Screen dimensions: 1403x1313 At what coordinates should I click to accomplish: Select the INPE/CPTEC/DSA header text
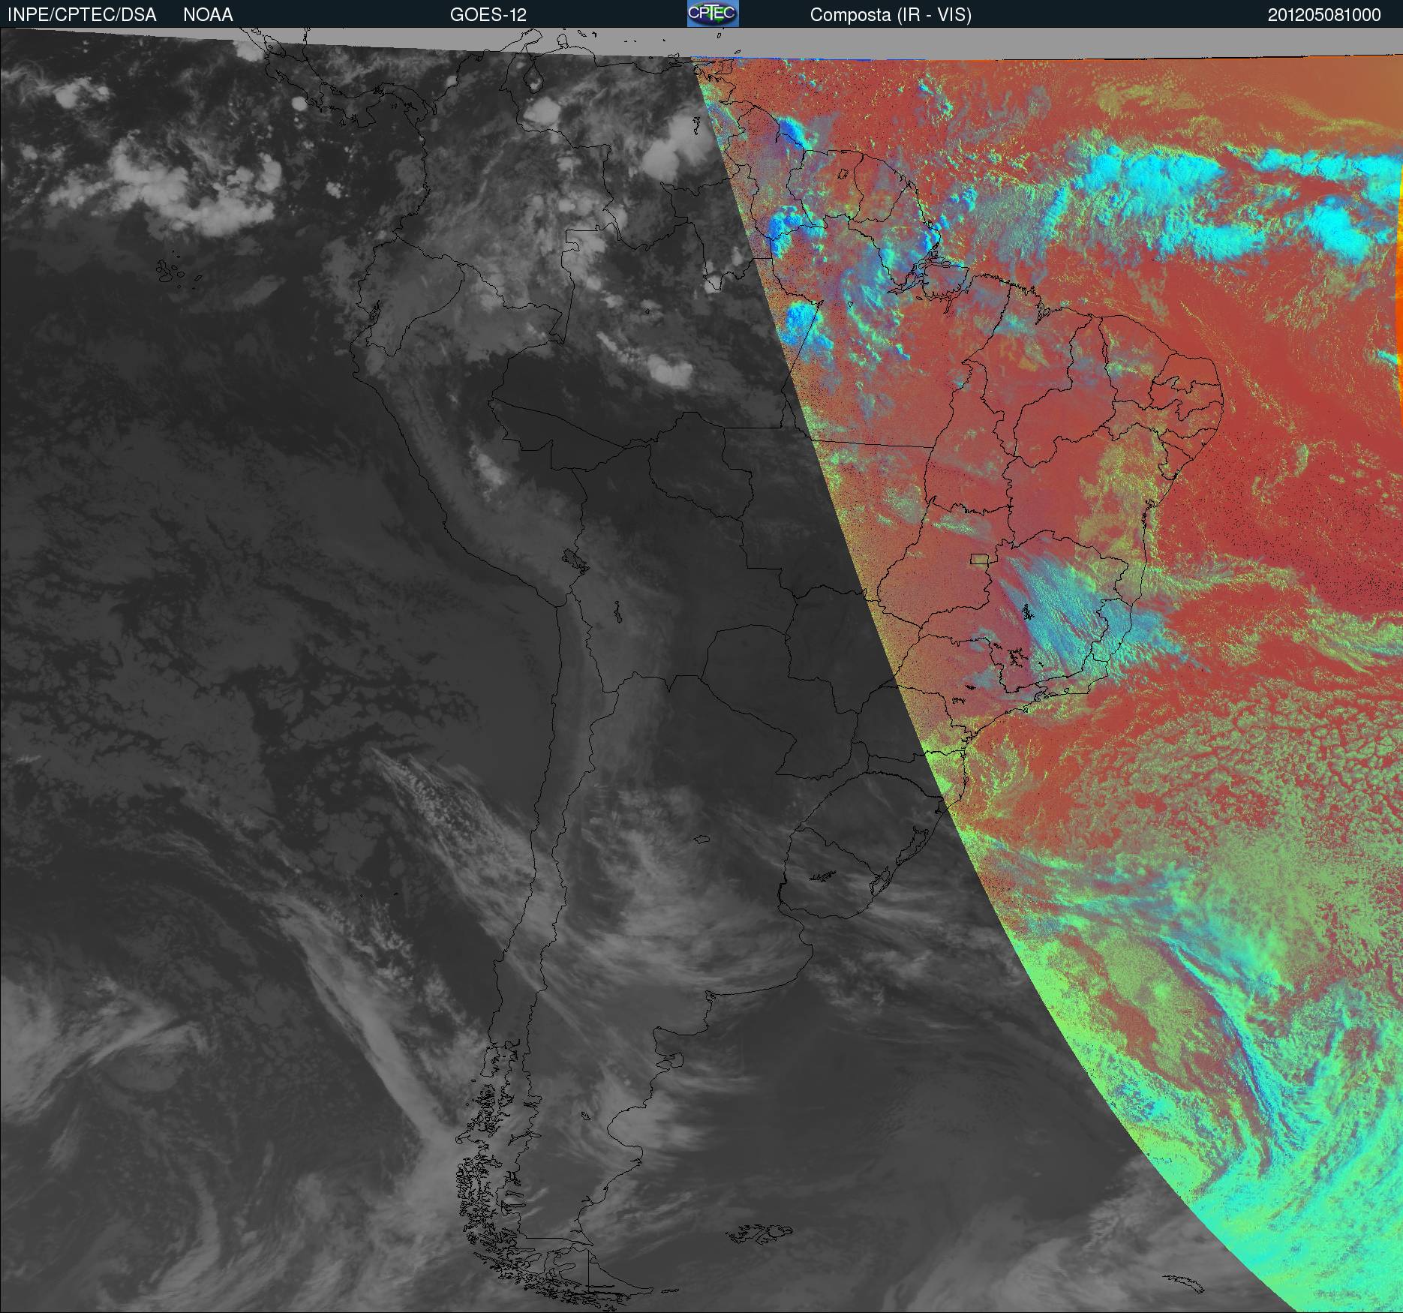coord(82,15)
